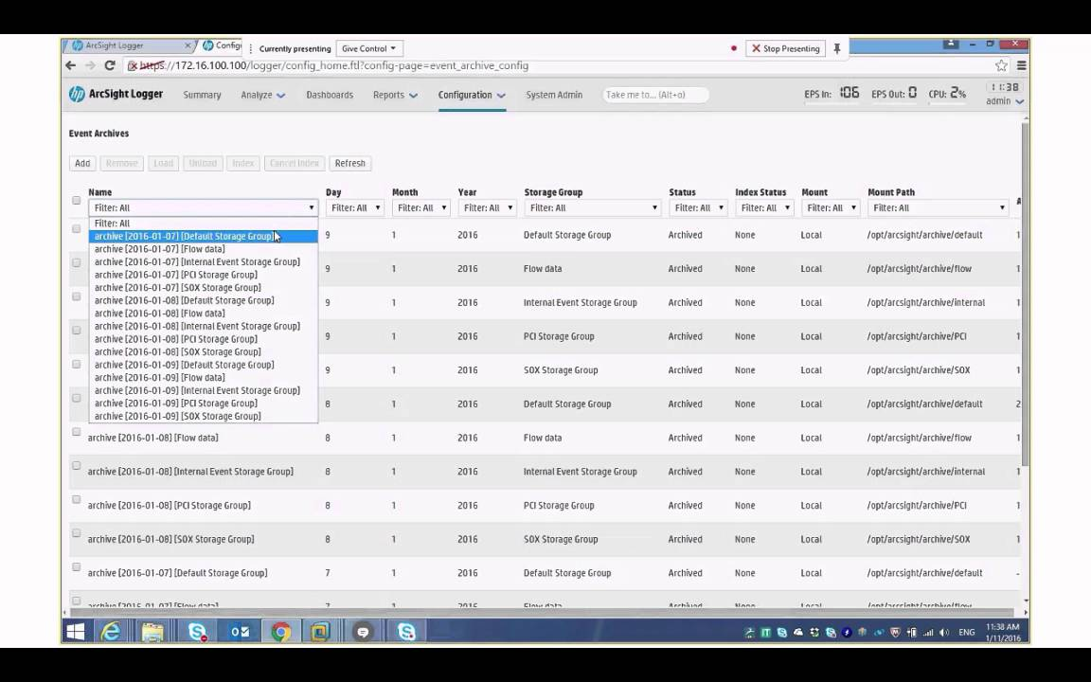Image resolution: width=1091 pixels, height=682 pixels.
Task: Open the Dashboards menu
Action: (x=329, y=95)
